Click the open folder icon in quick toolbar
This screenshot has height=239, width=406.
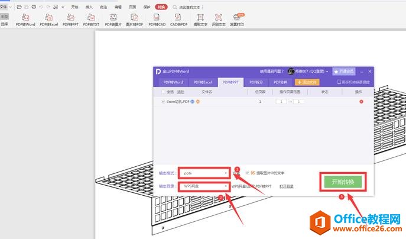pos(19,7)
